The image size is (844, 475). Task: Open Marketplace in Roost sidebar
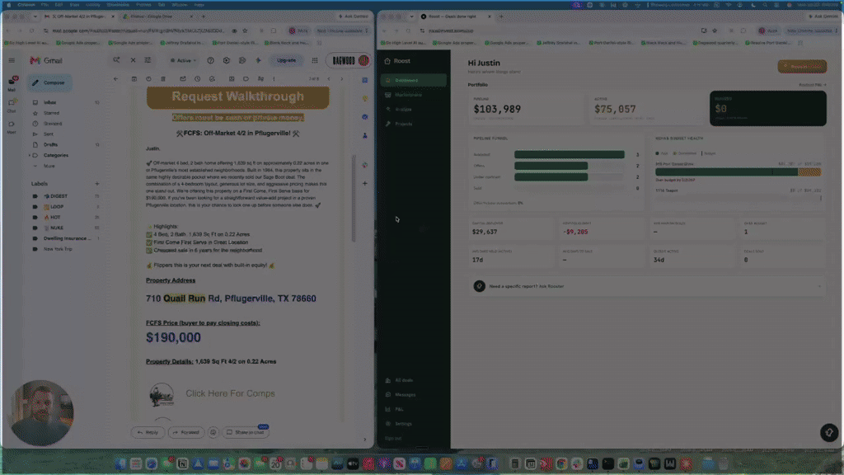[414, 95]
